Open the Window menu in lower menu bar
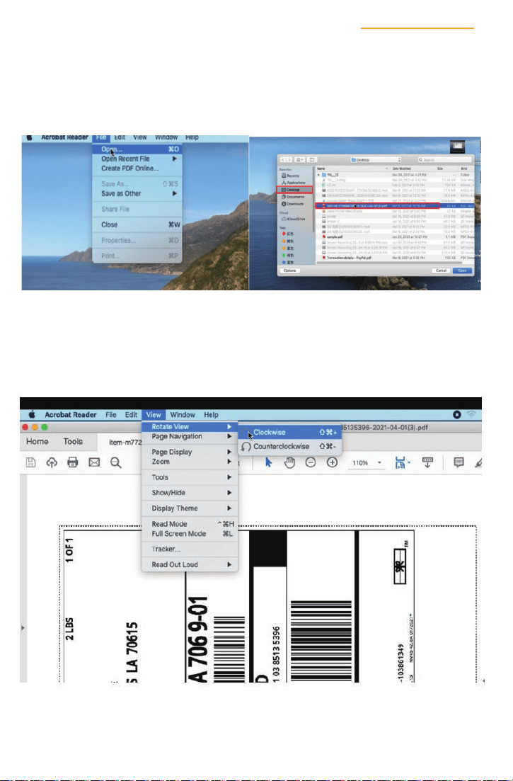513x781 pixels. click(x=183, y=414)
